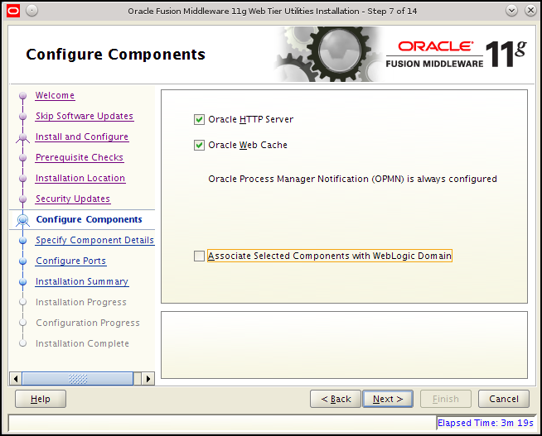Open the Prerequisite Checks step
Image resolution: width=542 pixels, height=436 pixels.
tap(80, 158)
